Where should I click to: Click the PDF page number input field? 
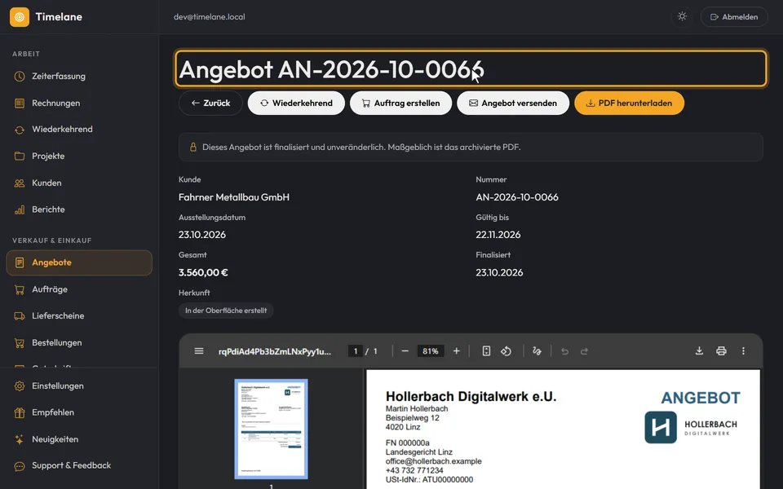(355, 351)
